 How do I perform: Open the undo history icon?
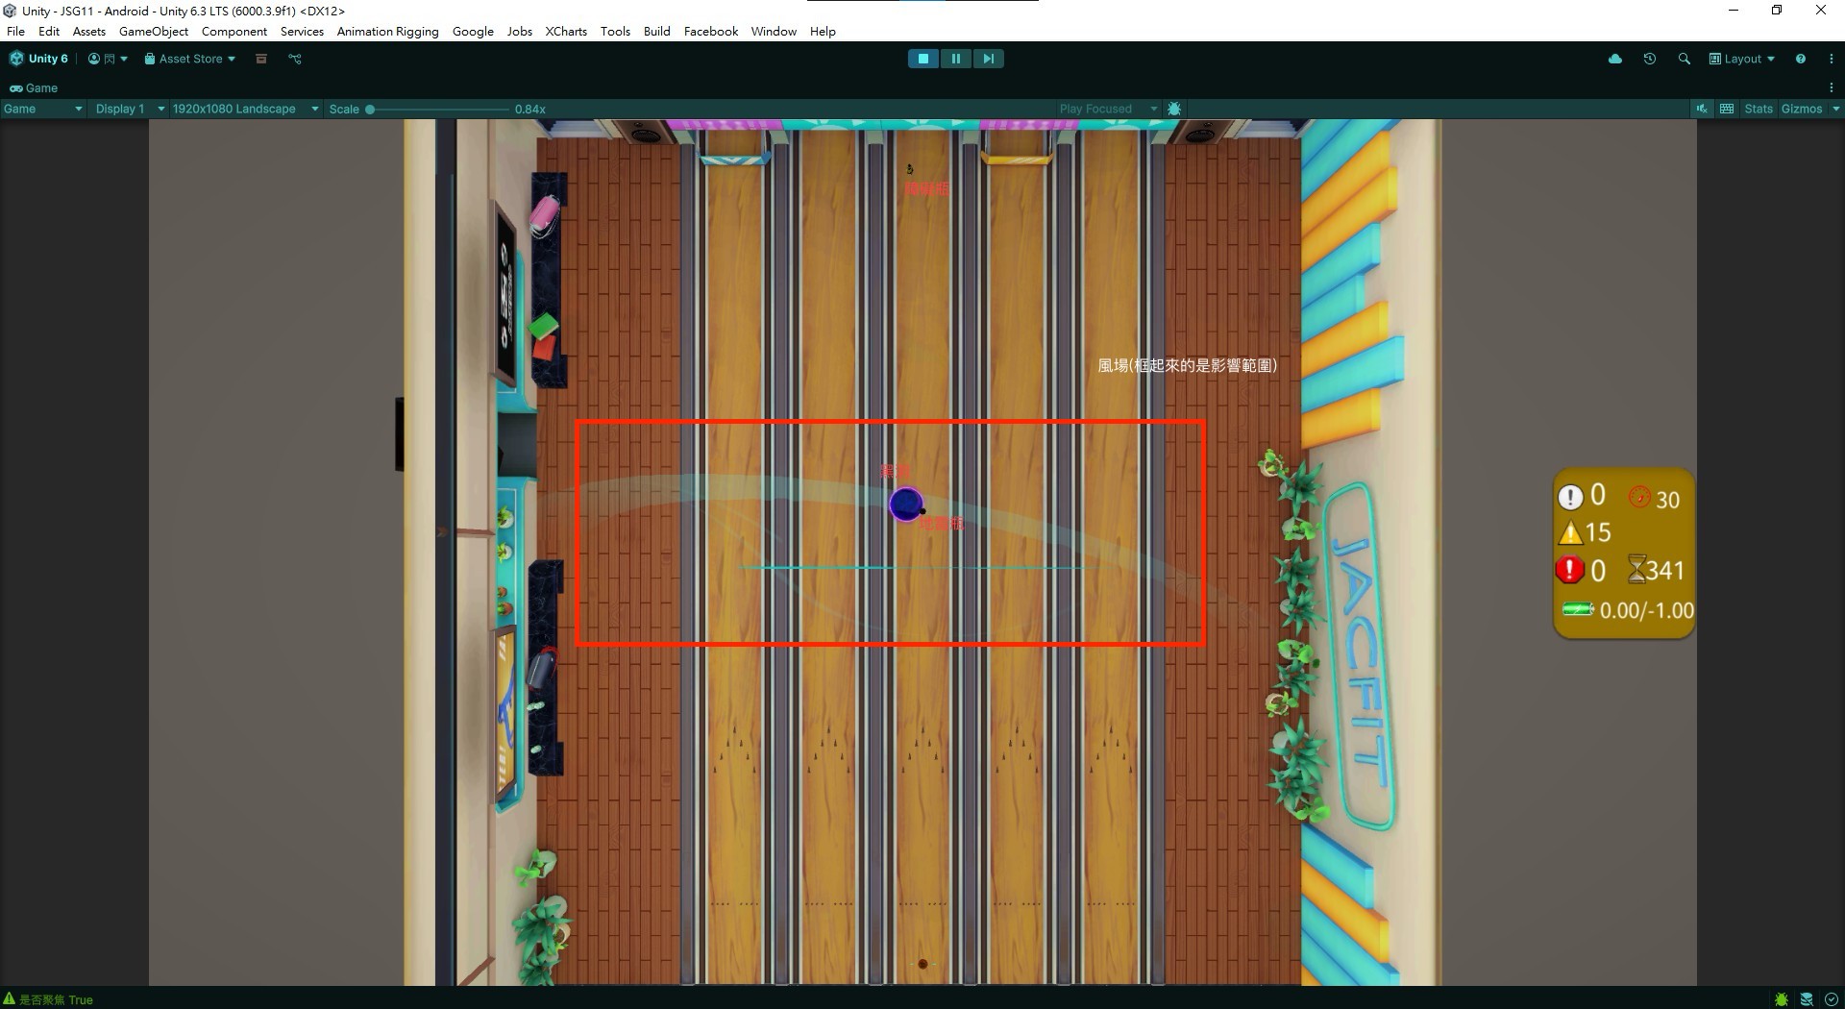(x=1650, y=59)
